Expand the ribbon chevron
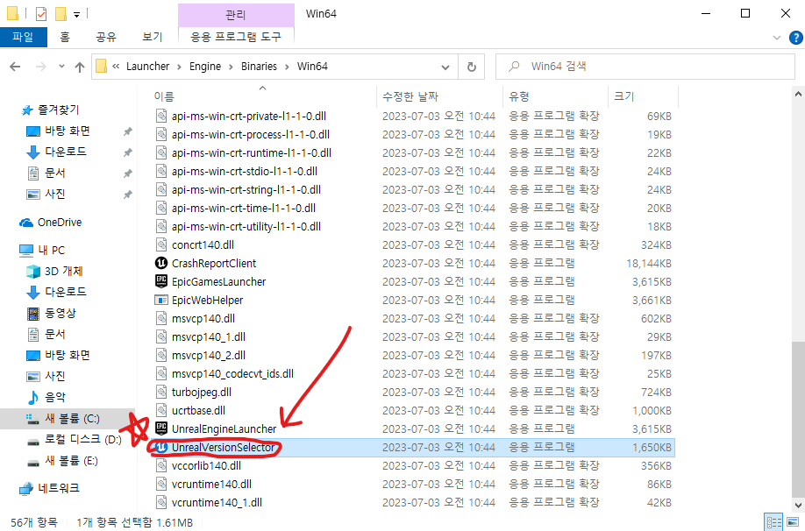805x531 pixels. click(x=777, y=38)
